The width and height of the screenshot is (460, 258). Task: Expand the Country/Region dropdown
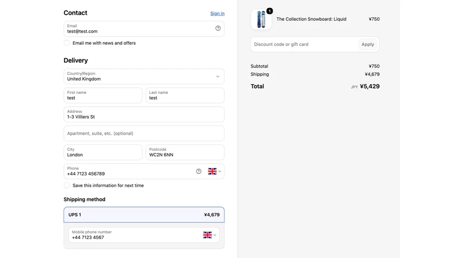144,76
